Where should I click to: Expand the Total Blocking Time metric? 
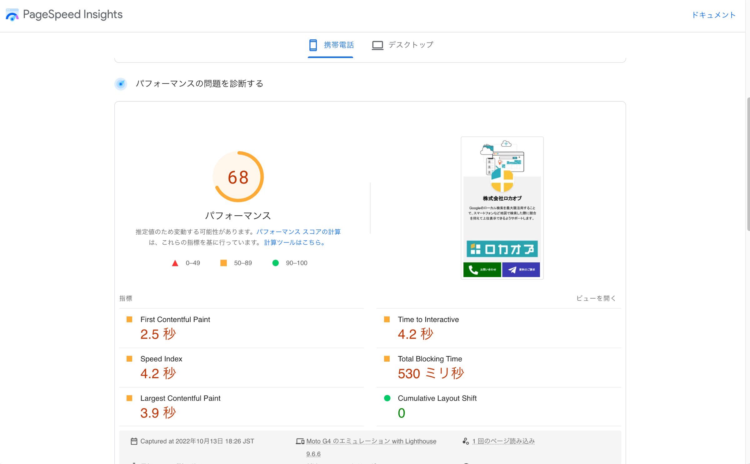click(429, 359)
